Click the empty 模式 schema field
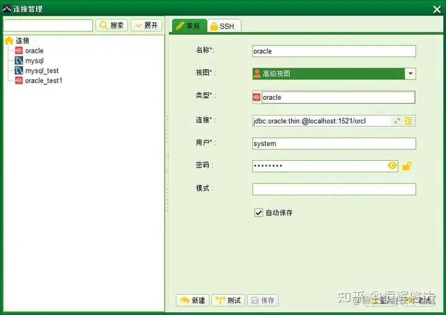Screen dimensions: 446x315 click(334, 189)
